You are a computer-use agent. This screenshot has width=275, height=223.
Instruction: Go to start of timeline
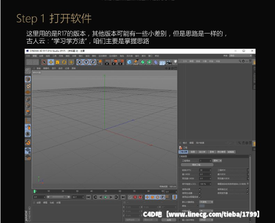coord(89,197)
